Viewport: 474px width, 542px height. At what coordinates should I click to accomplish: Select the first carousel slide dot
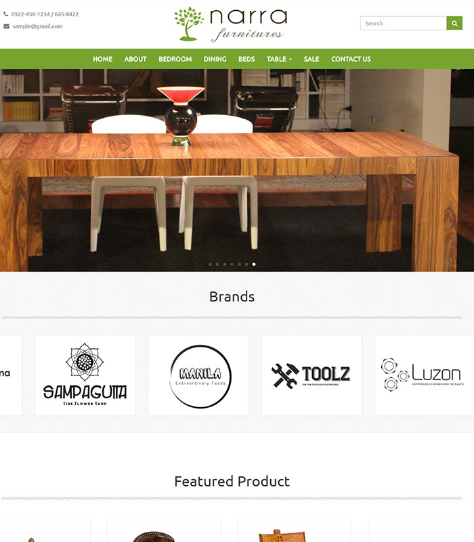pos(210,264)
